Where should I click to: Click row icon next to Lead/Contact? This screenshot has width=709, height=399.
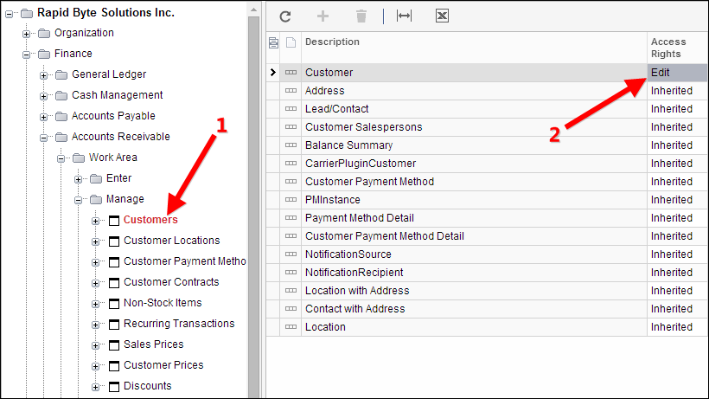point(291,108)
